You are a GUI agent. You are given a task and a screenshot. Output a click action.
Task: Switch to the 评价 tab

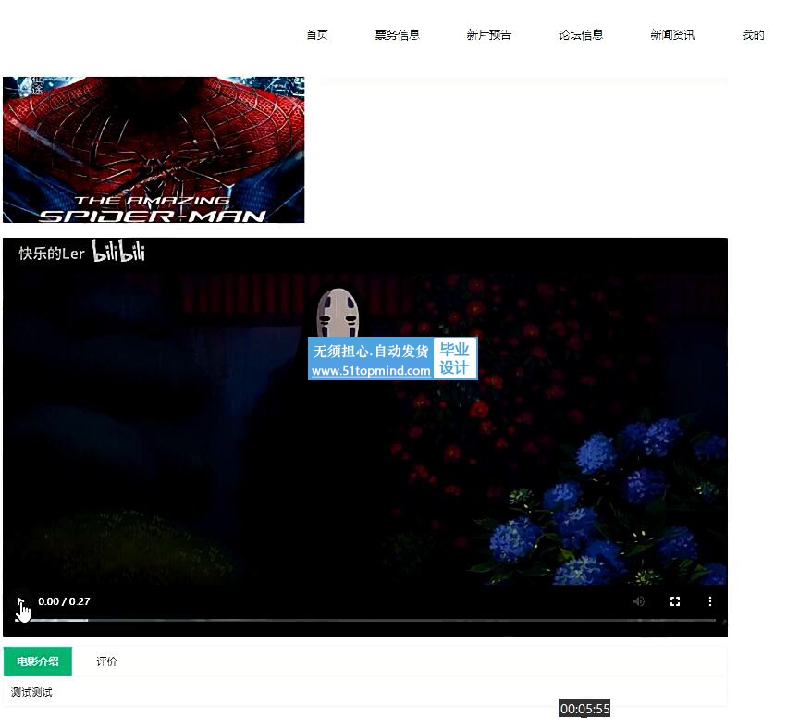pyautogui.click(x=106, y=662)
